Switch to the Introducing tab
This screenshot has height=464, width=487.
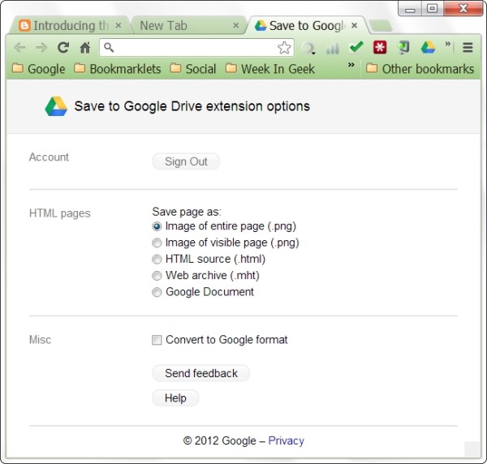tap(70, 26)
